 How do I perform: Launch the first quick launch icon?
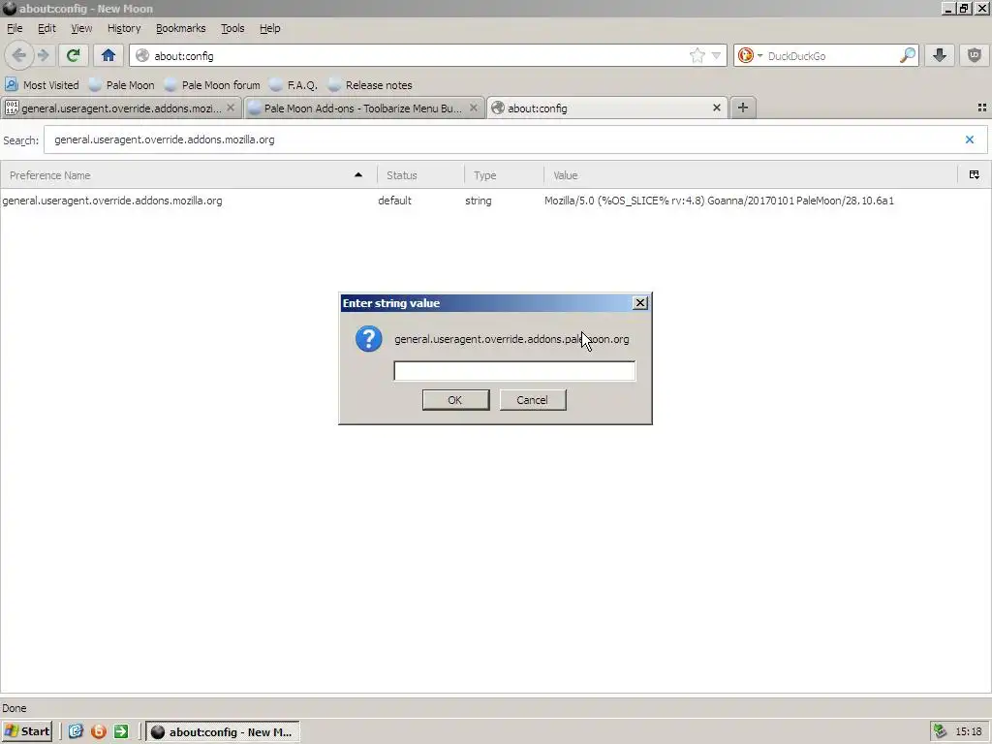click(76, 732)
